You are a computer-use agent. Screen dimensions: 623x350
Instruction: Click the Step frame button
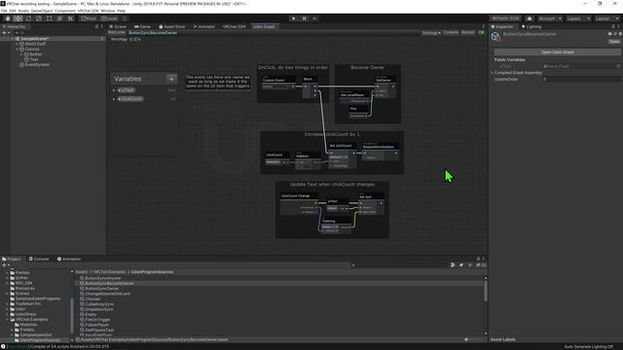(315, 18)
